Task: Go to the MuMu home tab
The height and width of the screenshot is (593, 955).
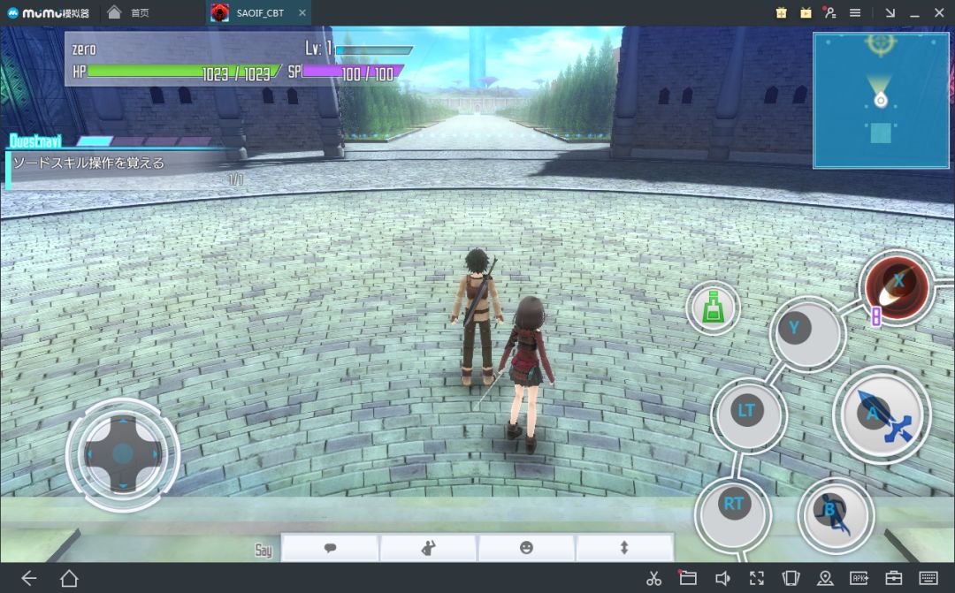Action: 128,12
